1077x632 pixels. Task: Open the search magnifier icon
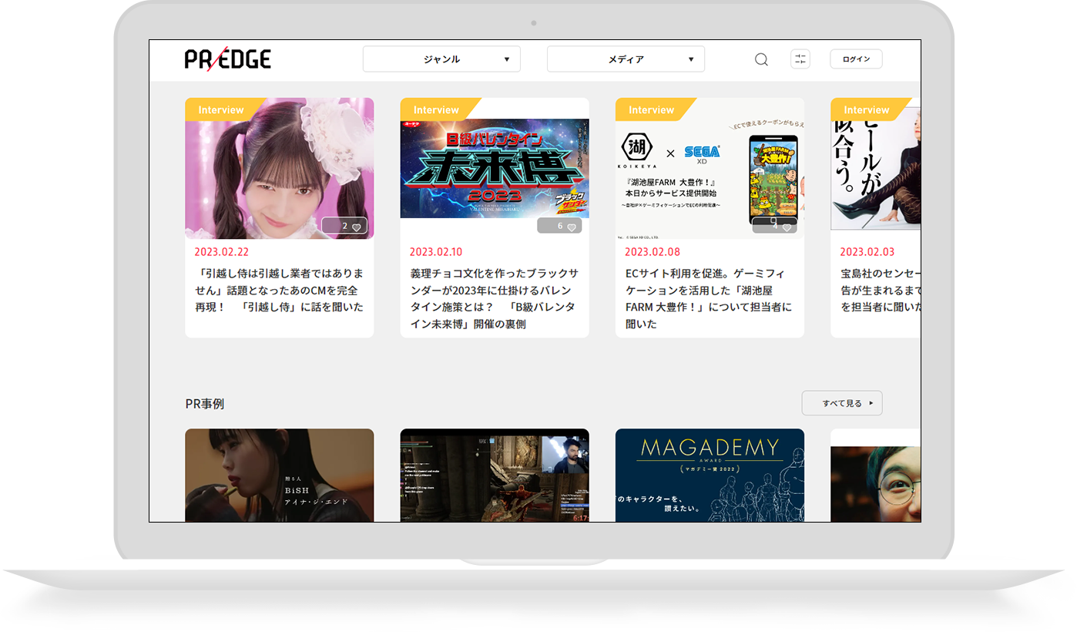click(x=761, y=59)
